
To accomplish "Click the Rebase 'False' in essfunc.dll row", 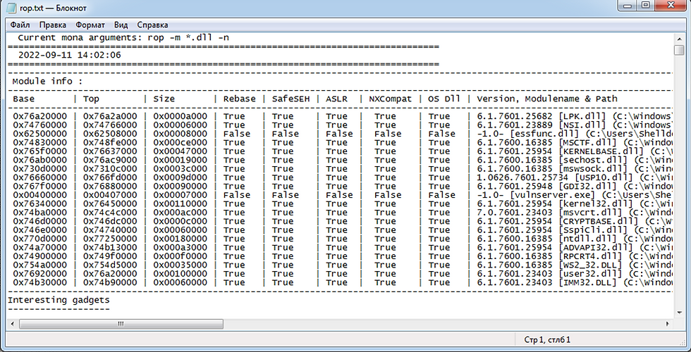I will pyautogui.click(x=237, y=134).
